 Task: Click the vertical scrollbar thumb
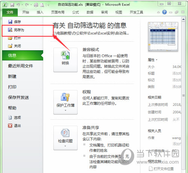click(183, 96)
